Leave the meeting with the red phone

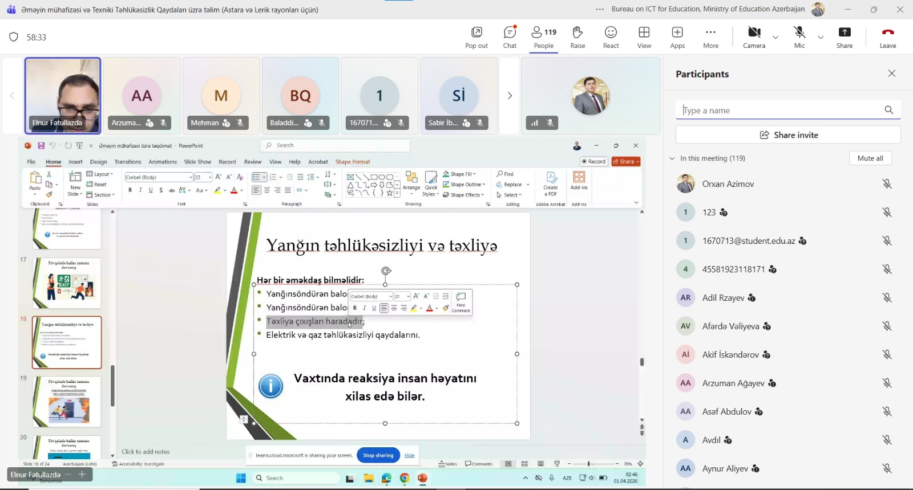(x=887, y=37)
